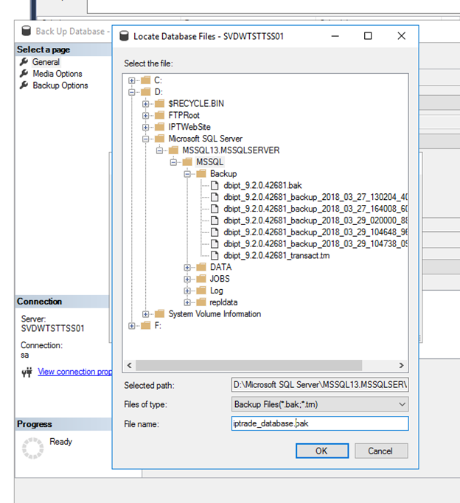Open View connection properties link

74,372
